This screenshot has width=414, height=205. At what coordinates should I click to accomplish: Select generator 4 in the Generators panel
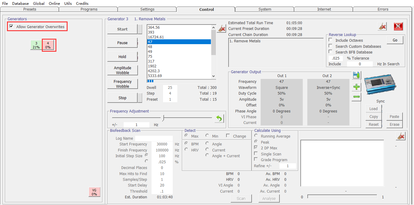coord(48,45)
